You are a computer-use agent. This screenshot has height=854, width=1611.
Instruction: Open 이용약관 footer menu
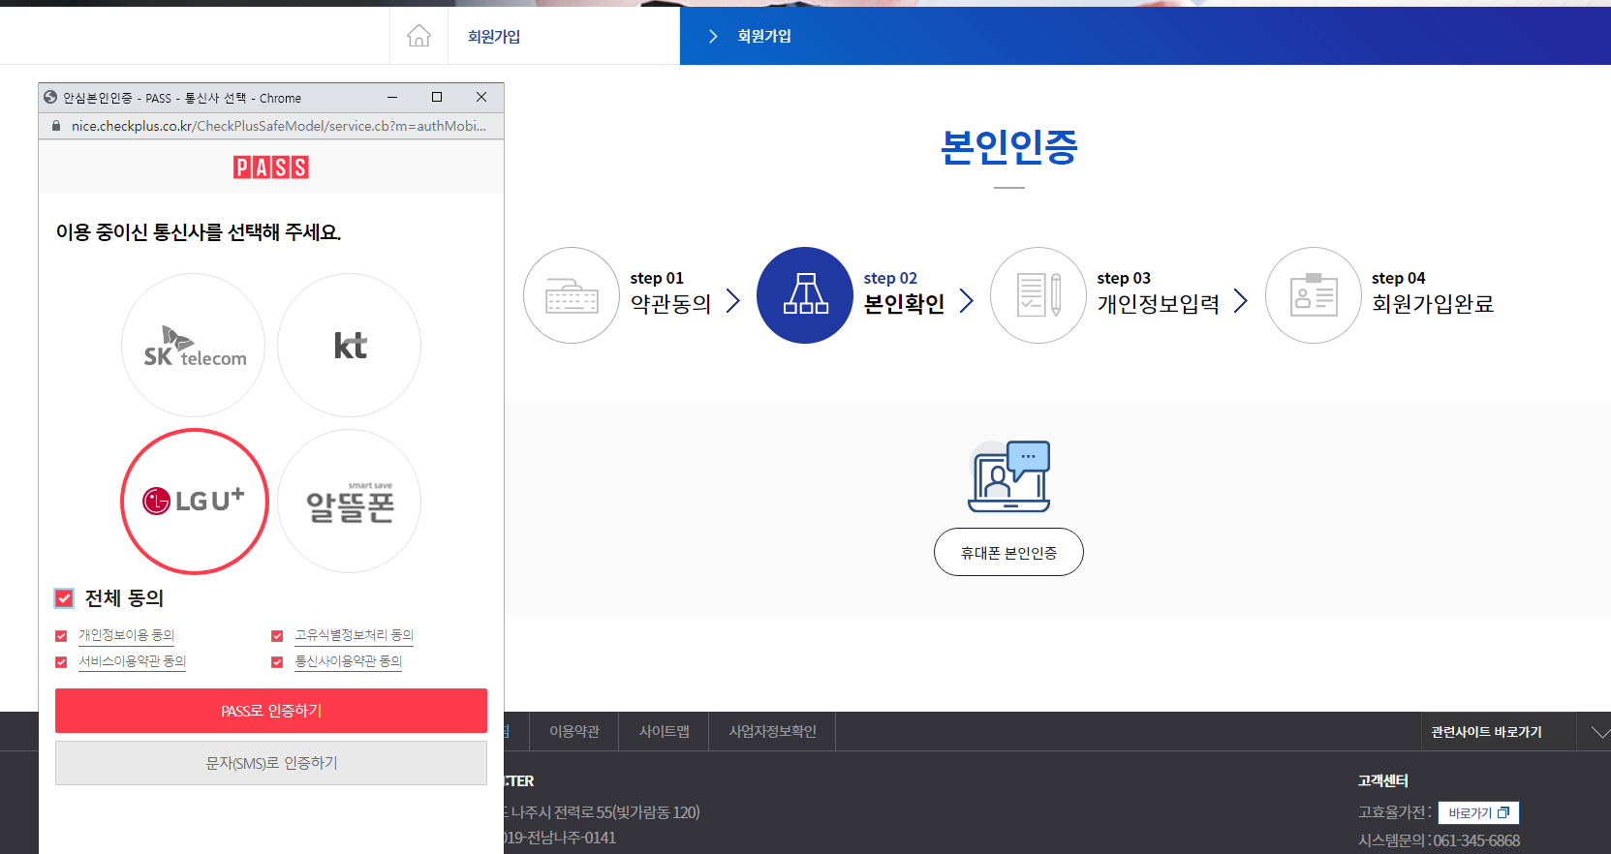click(x=574, y=731)
